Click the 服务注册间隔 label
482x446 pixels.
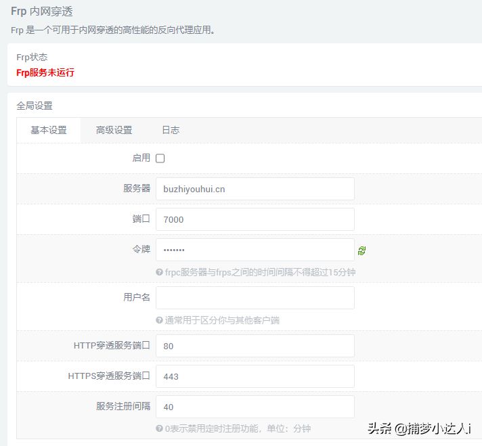(x=123, y=406)
